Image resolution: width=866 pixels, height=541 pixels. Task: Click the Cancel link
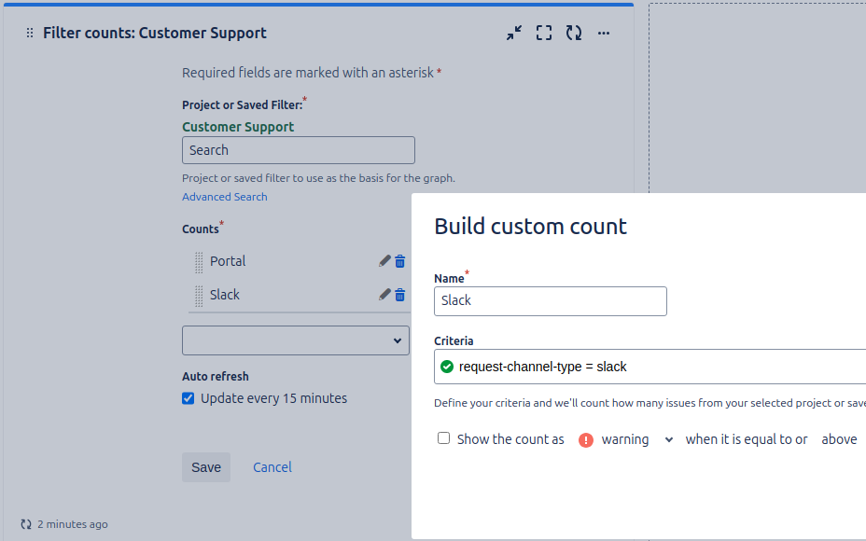pyautogui.click(x=272, y=467)
